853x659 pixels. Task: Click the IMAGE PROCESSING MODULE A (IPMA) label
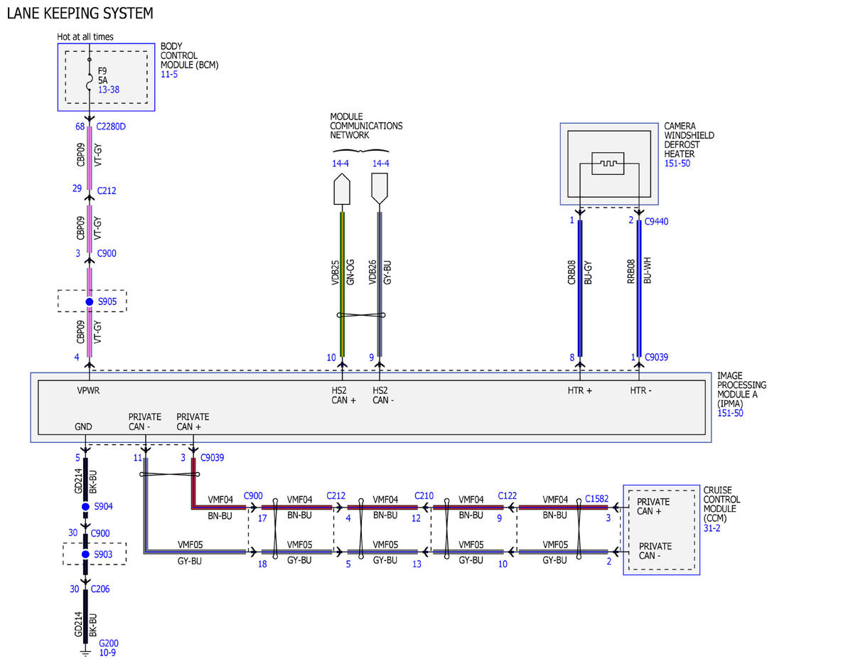pyautogui.click(x=742, y=390)
